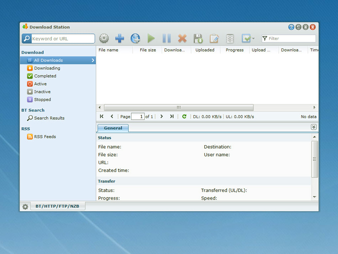
Task: Minimize the Download Station window
Action: [x=298, y=27]
